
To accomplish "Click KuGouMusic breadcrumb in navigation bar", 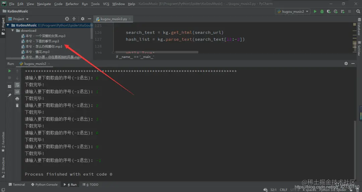I will tap(15, 11).
